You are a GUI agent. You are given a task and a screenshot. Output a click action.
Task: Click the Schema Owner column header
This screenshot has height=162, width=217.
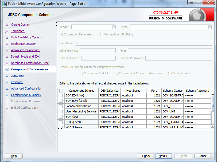tap(173, 91)
